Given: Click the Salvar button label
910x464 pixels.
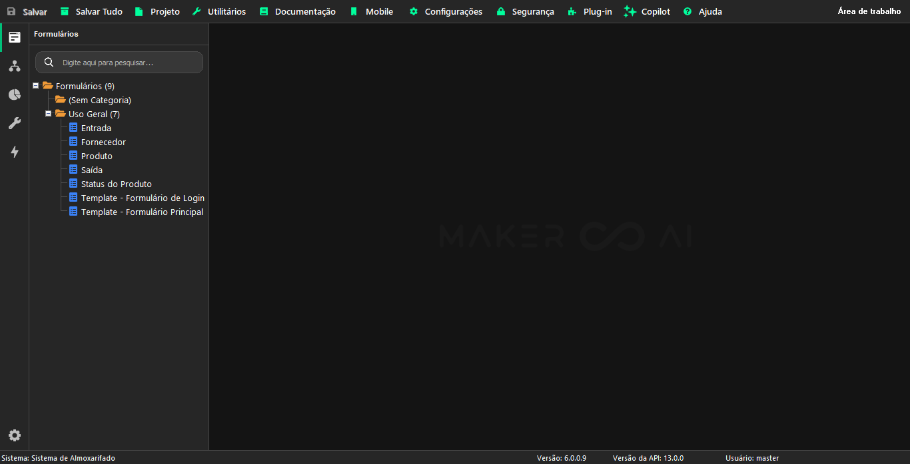Looking at the screenshot, I should coord(35,12).
